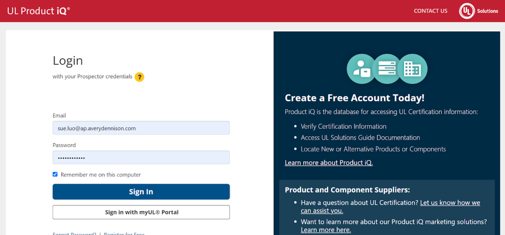The image size is (505, 235).
Task: Click 'Access UL Solutions Guide Documentation' bullet
Action: pos(360,138)
